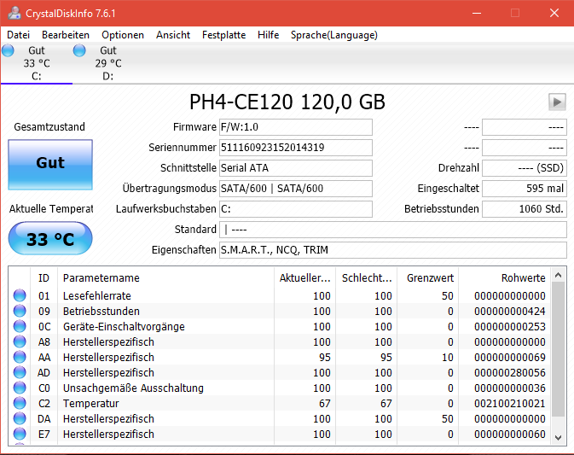Go to next disk with arrow button
The width and height of the screenshot is (574, 455).
557,102
